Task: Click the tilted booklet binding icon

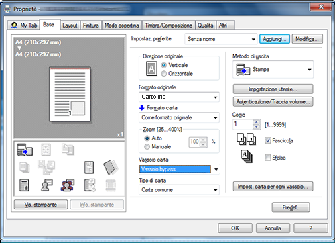Action: tap(111, 167)
